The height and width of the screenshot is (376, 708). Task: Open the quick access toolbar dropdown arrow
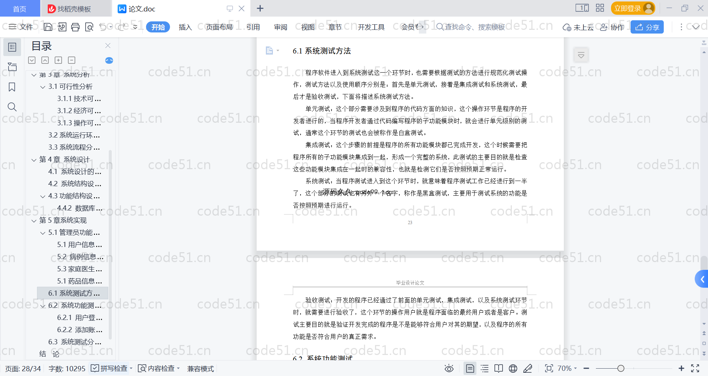click(135, 27)
